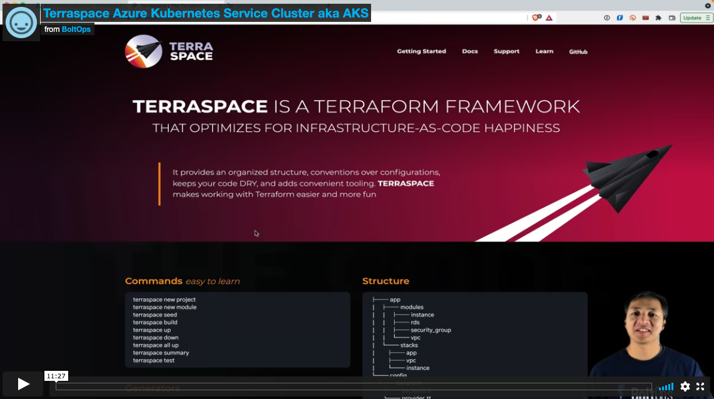Click 'terraspace new module' command
Image resolution: width=714 pixels, height=399 pixels.
(x=165, y=307)
